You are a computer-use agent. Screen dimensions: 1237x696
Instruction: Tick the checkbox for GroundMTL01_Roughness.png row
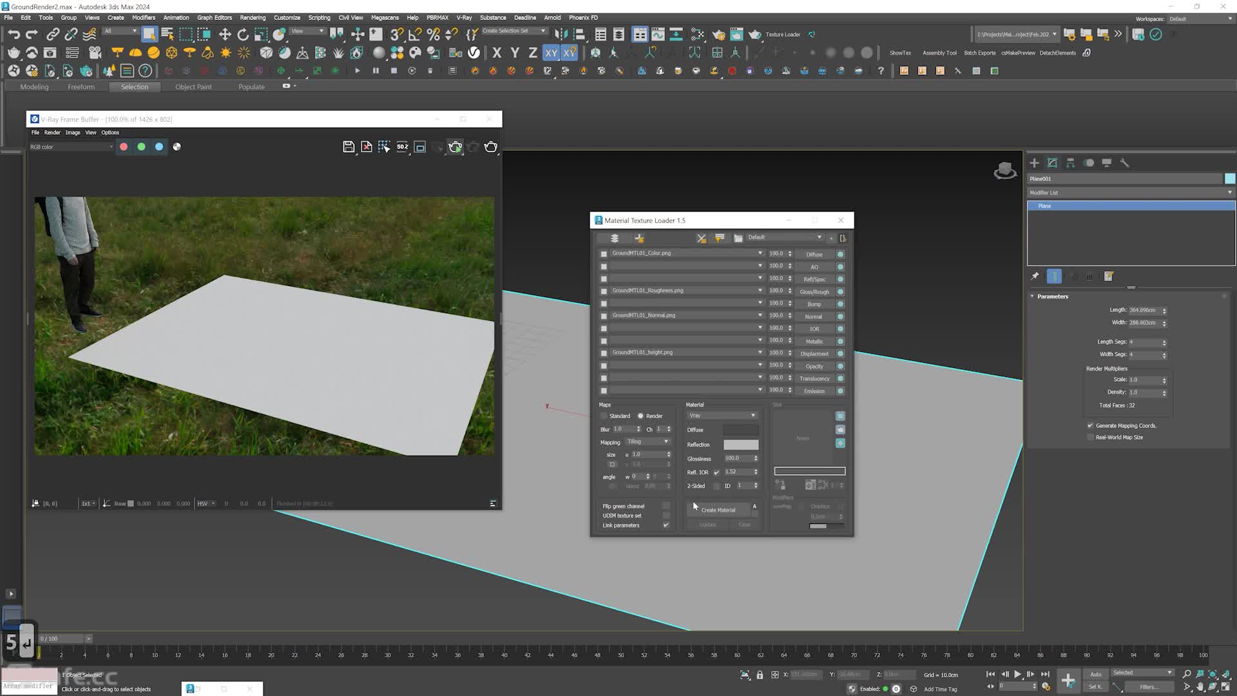pyautogui.click(x=604, y=291)
